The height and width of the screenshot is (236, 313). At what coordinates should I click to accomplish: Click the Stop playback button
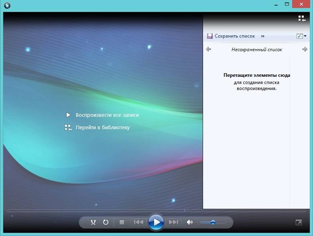tap(122, 222)
